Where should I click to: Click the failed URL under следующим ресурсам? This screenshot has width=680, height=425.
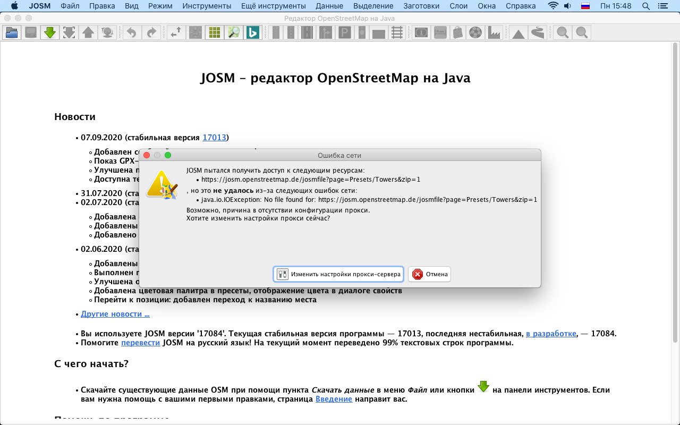tap(311, 180)
